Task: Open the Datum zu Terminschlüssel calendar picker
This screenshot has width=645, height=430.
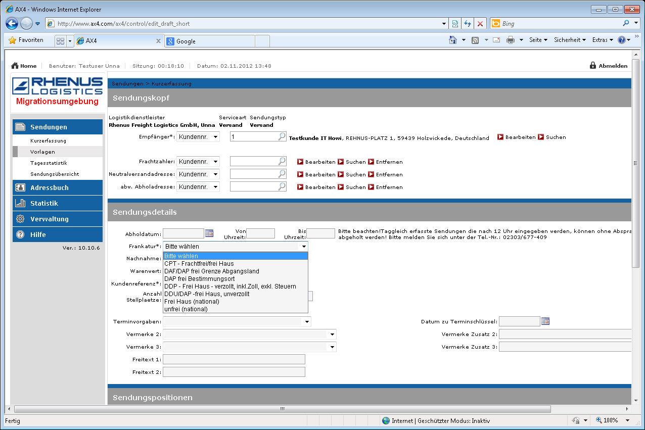Action: (x=545, y=321)
